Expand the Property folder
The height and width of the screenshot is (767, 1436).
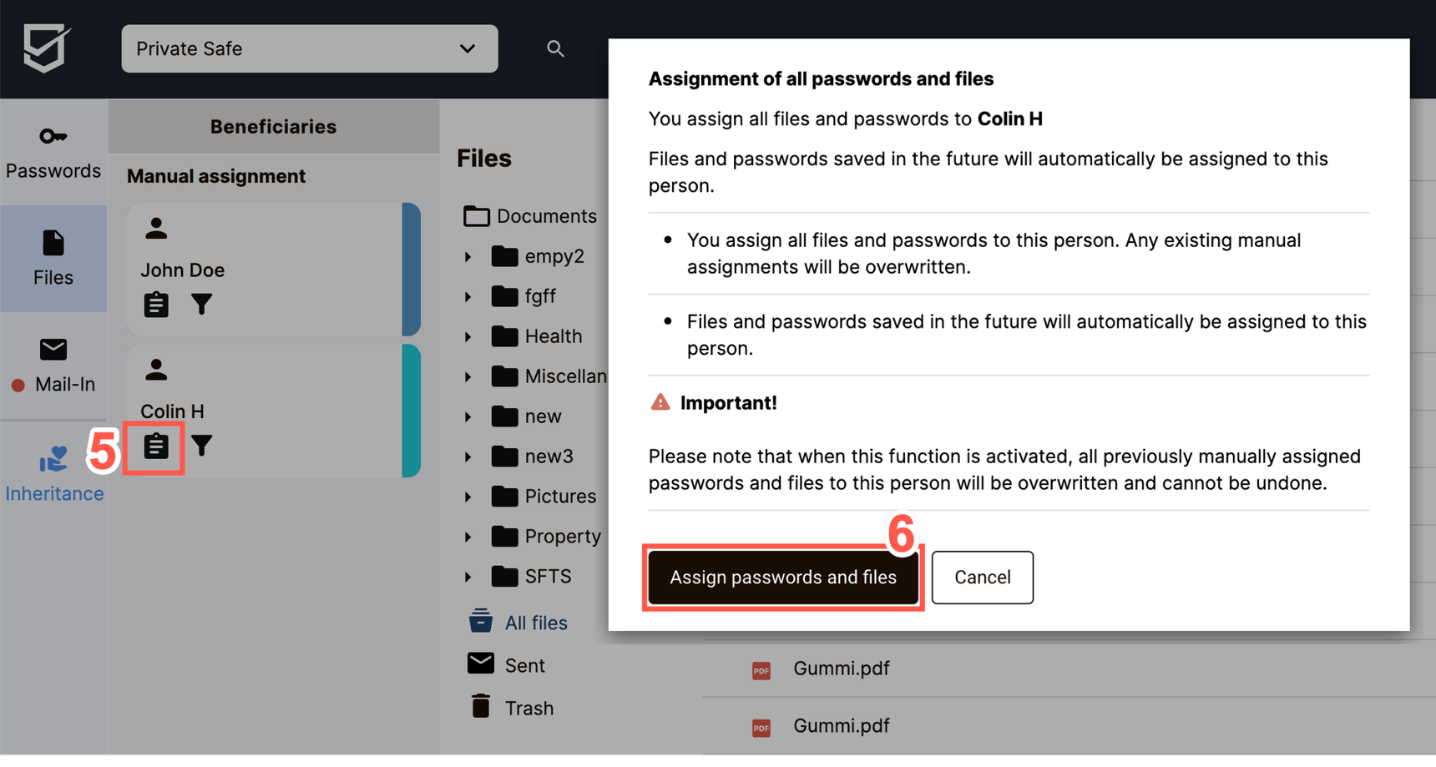coord(468,536)
